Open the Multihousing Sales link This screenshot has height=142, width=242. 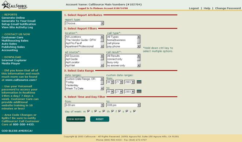click(x=15, y=41)
